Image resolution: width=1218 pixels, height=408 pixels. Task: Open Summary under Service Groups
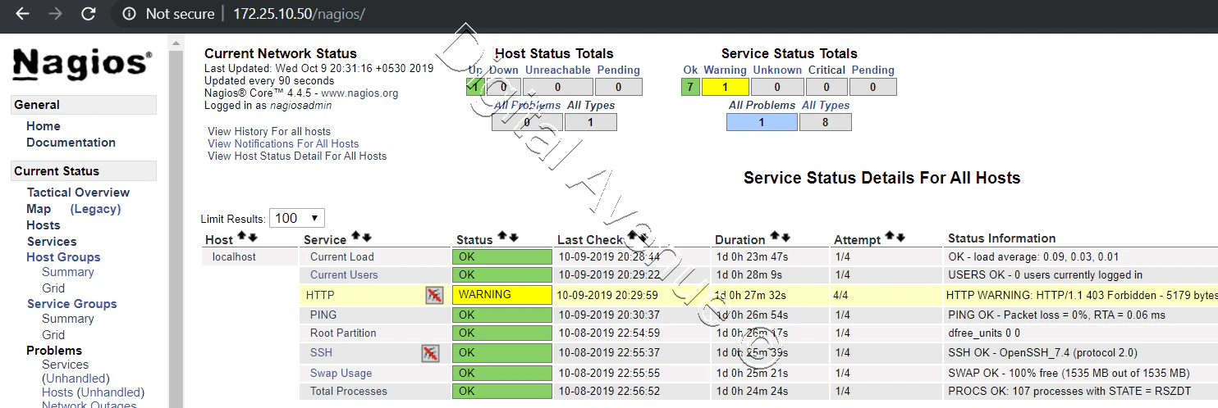[68, 319]
